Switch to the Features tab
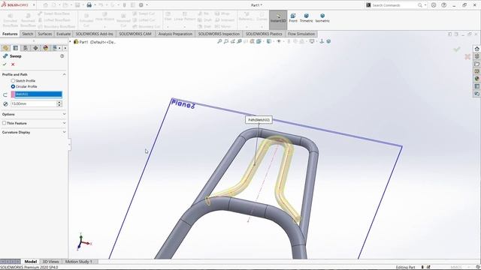 click(x=10, y=34)
